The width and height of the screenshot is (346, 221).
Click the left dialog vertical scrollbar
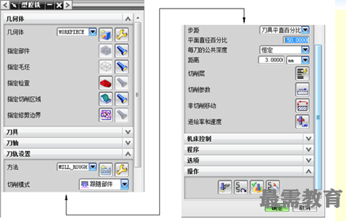[138, 95]
